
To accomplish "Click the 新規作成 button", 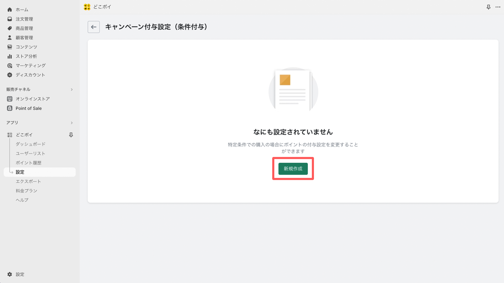I will click(293, 169).
